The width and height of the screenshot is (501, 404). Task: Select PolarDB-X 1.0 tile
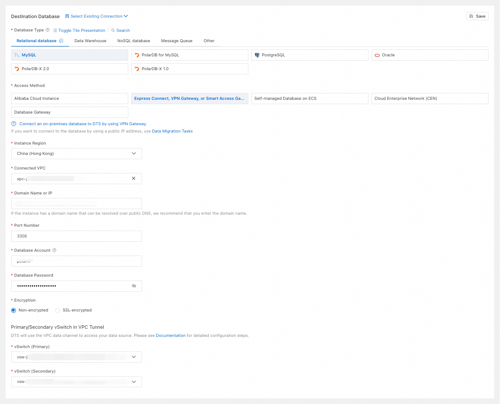190,69
